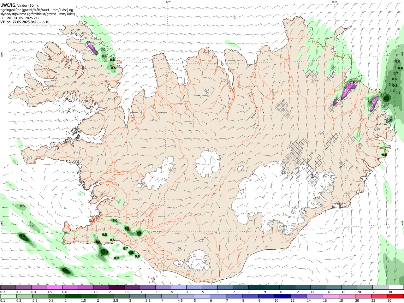The height and width of the screenshot is (303, 404).
Task: Pick the light violet 14 rain-scale swatch
Action: click(315, 296)
